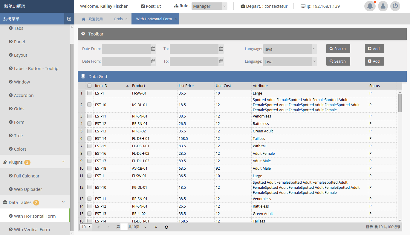Change rows per page dropdown
Image resolution: width=410 pixels, height=235 pixels.
[86, 227]
